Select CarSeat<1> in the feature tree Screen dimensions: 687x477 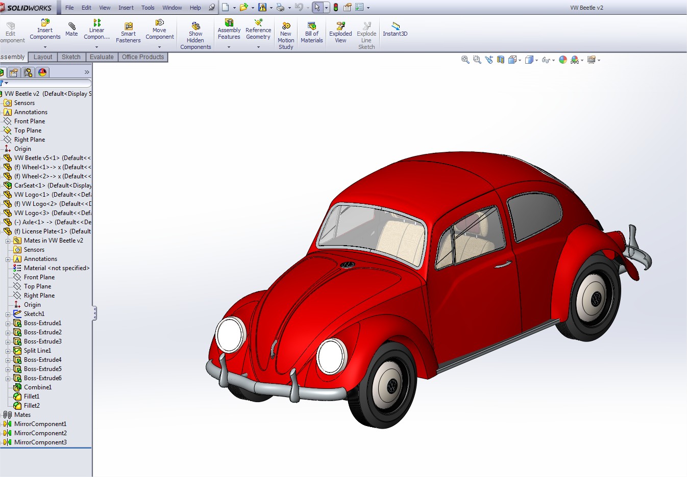click(x=47, y=185)
